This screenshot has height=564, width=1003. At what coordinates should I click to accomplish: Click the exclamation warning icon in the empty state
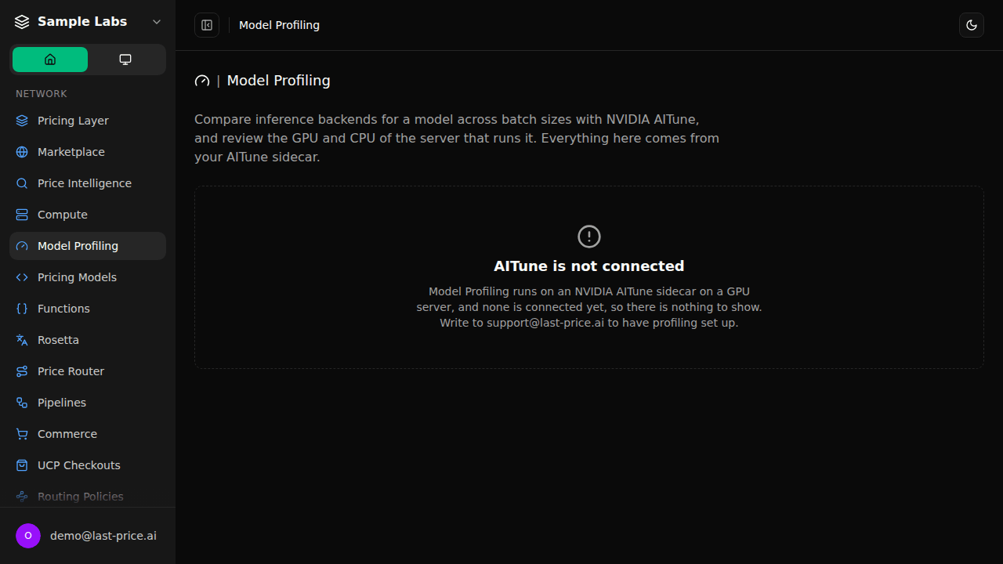pyautogui.click(x=589, y=237)
